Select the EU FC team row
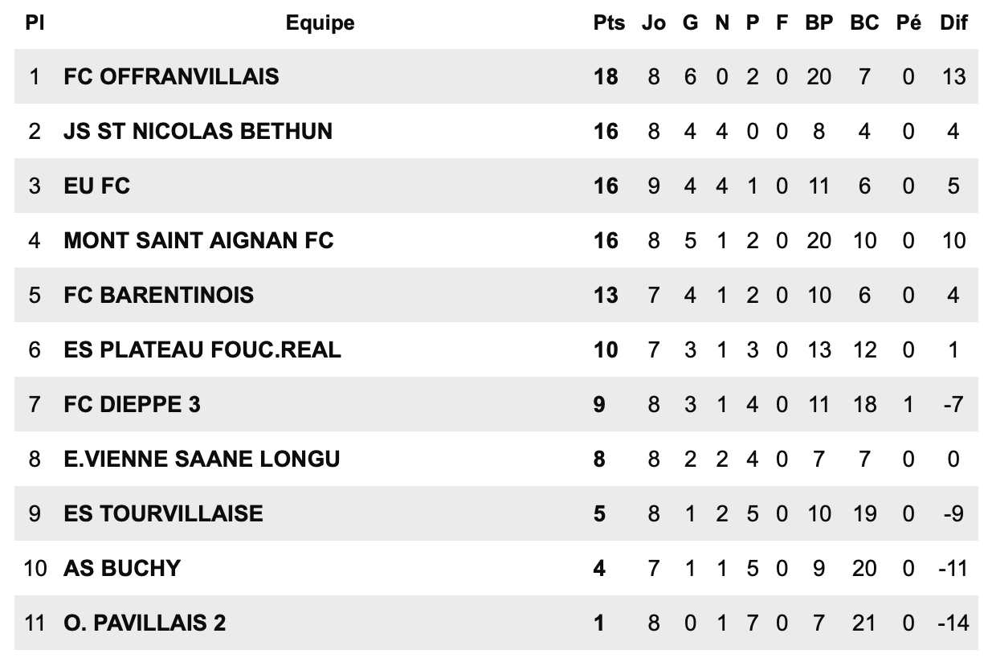 pos(96,186)
